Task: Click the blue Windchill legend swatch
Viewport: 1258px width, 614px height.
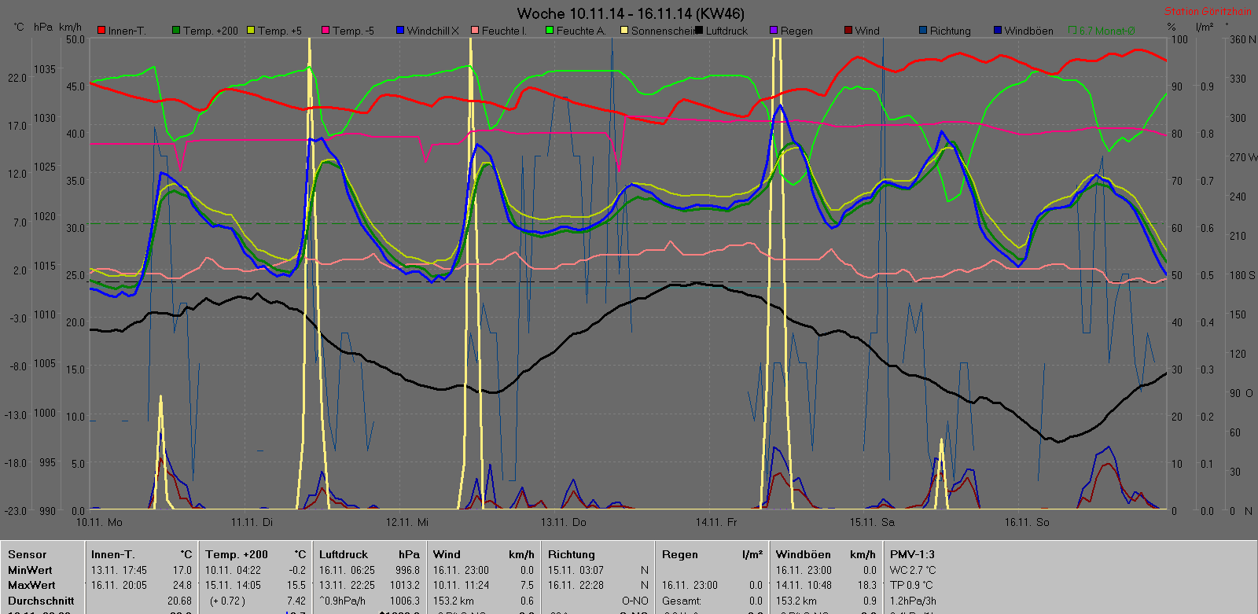Action: pos(400,31)
